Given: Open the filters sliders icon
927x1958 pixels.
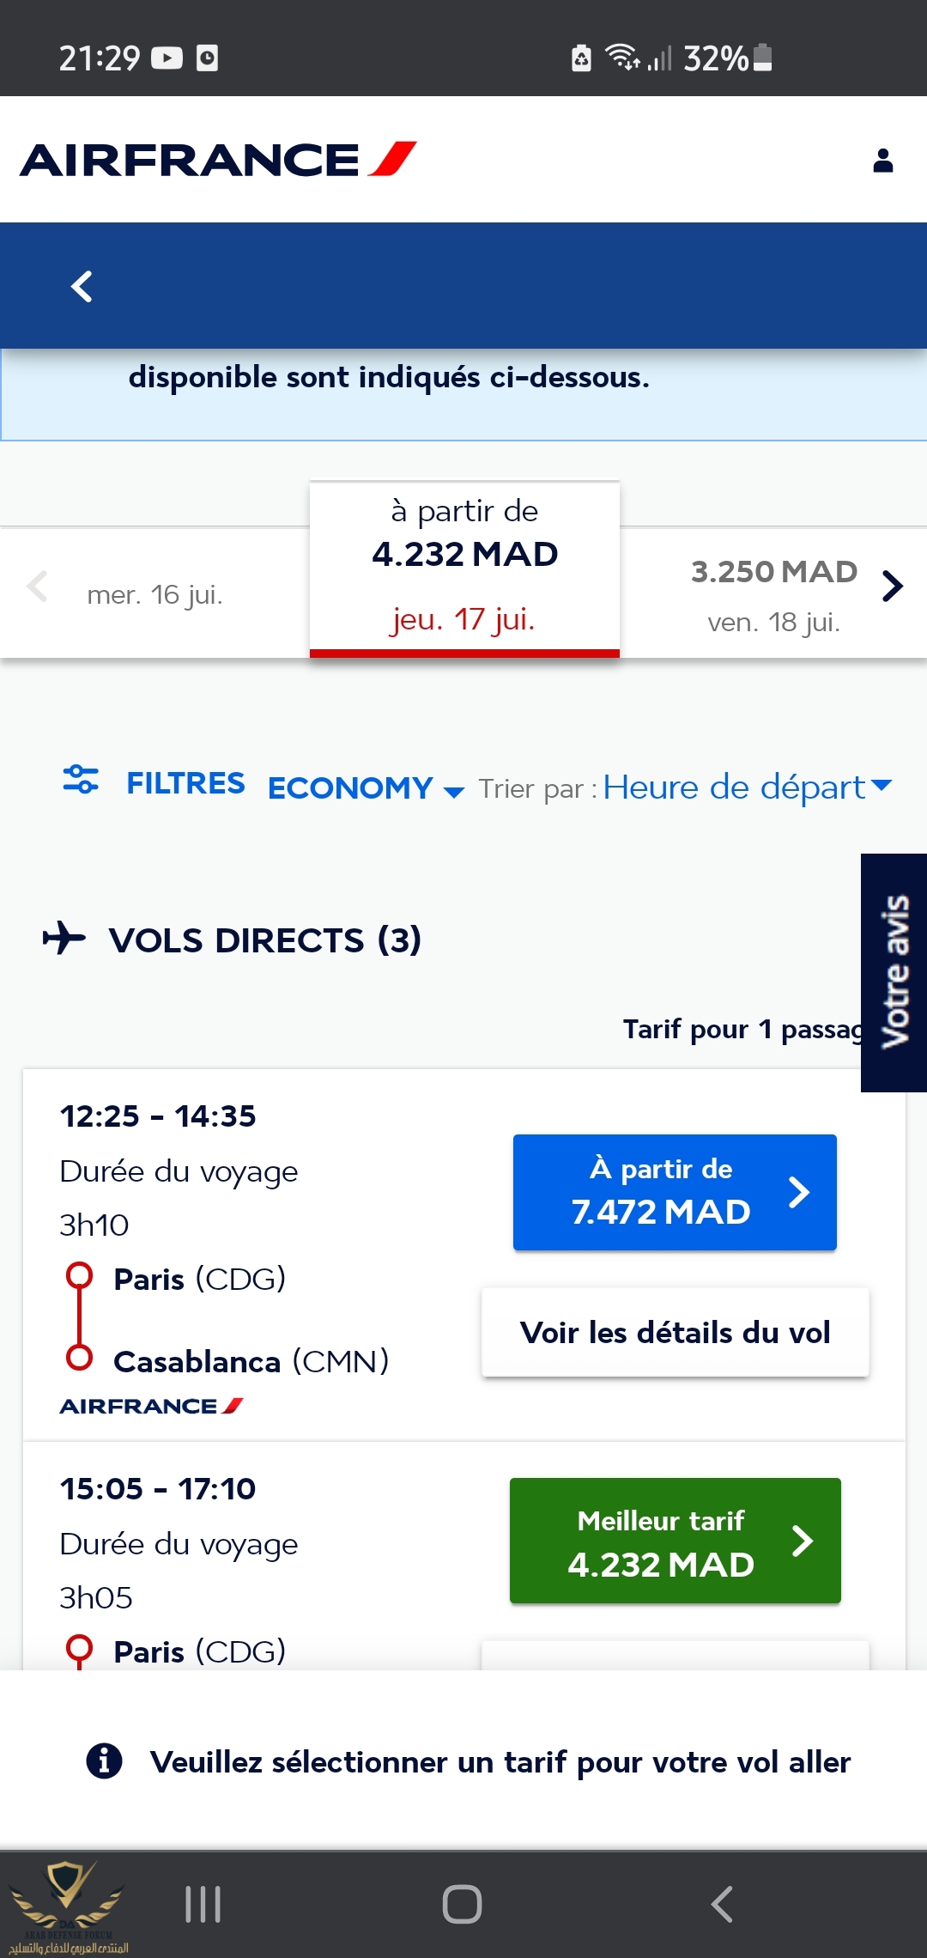Looking at the screenshot, I should [81, 780].
